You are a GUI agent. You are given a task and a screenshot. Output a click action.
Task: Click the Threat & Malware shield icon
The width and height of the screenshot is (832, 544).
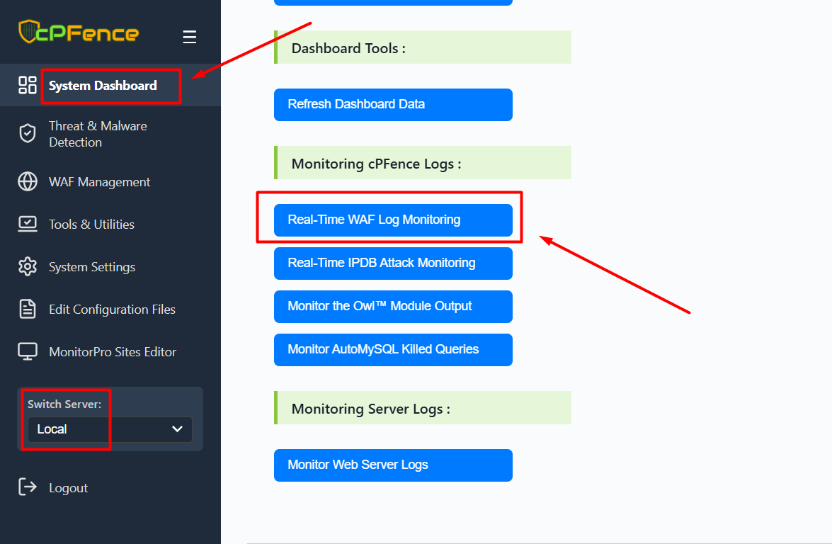[28, 134]
